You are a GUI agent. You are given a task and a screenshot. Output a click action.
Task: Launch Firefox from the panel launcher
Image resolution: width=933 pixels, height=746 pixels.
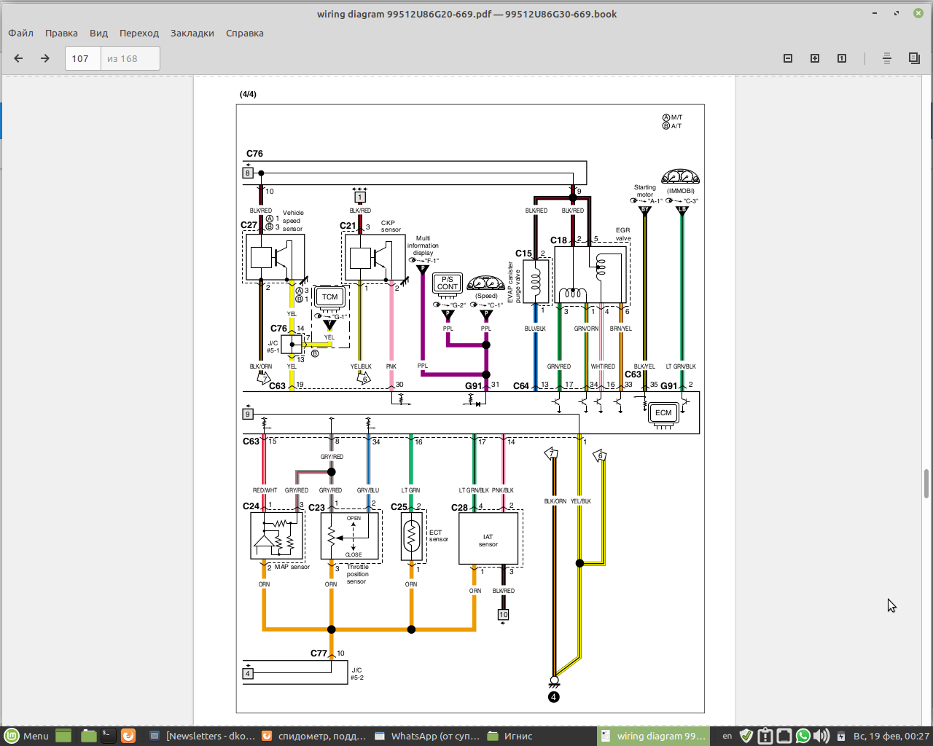[128, 736]
